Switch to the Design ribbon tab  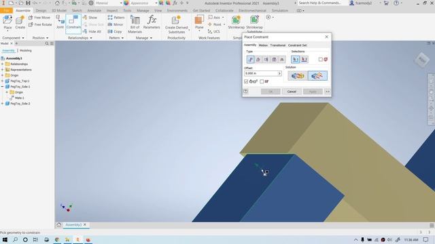41,11
